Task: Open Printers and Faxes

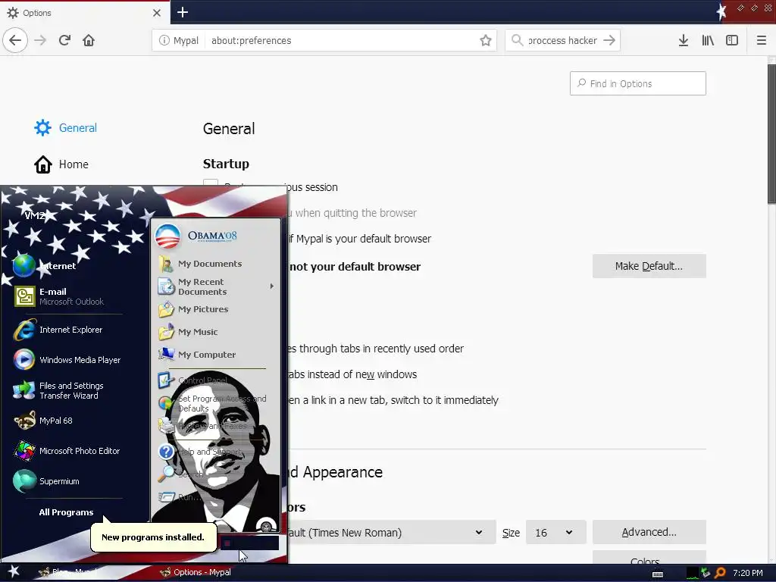Action: tap(203, 426)
